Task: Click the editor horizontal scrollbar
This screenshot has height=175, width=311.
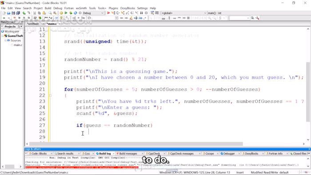Action: 136,144
